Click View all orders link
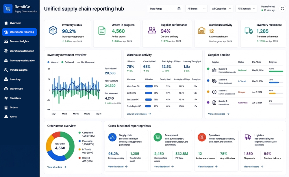The width and height of the screenshot is (289, 177). click(57, 167)
